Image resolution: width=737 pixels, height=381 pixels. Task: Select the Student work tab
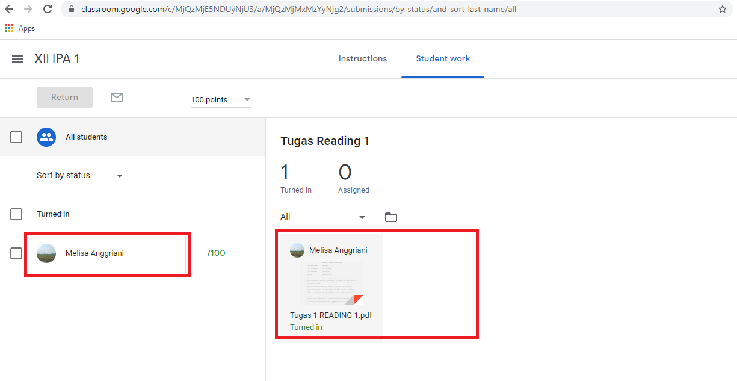coord(443,59)
